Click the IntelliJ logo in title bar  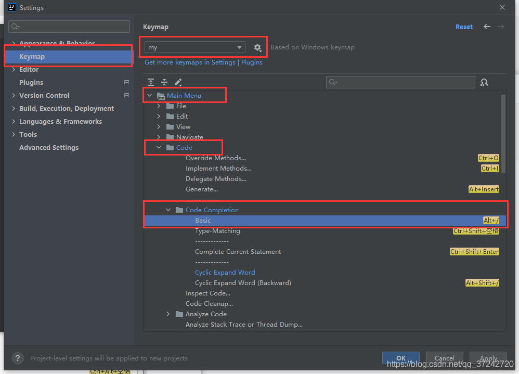tap(12, 7)
